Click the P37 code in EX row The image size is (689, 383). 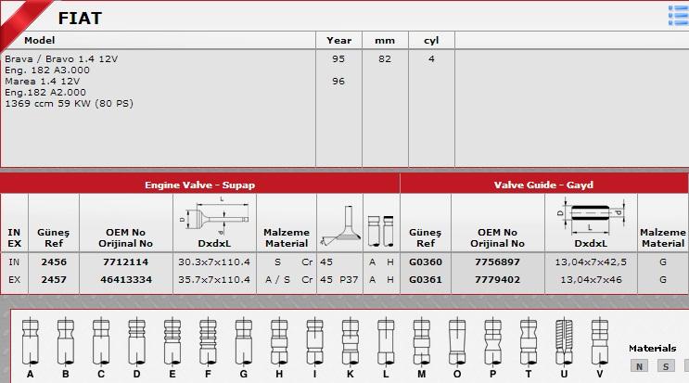[x=349, y=280]
